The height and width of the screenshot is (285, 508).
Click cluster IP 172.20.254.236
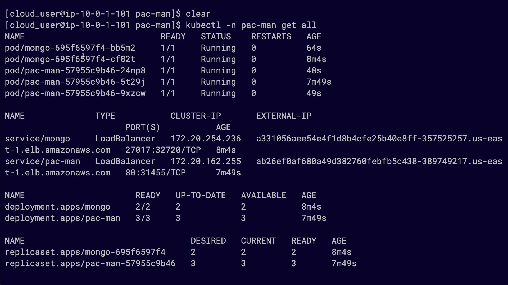pos(206,139)
